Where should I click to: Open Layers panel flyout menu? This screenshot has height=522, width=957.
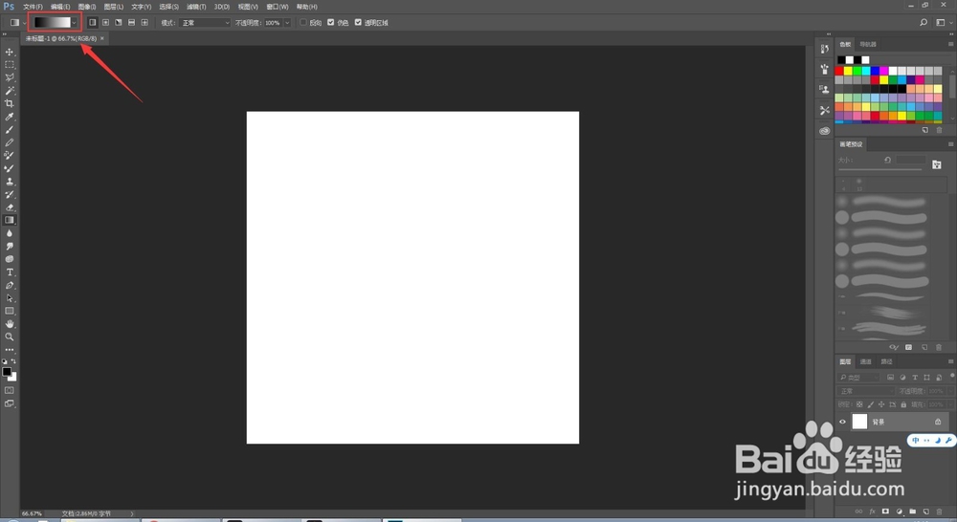pos(950,361)
